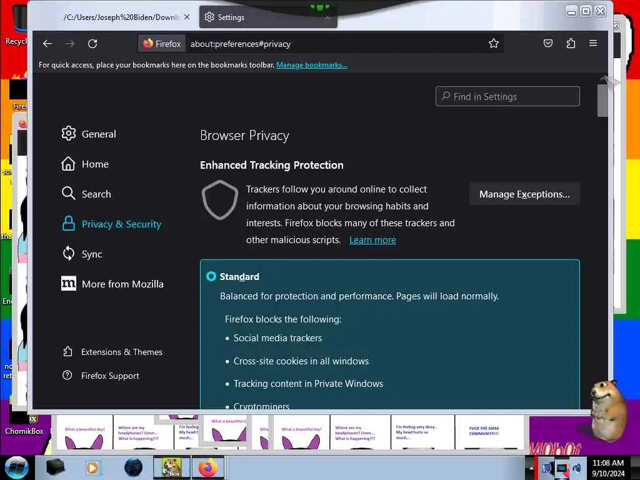Image resolution: width=640 pixels, height=480 pixels.
Task: Click the Manage Exceptions button
Action: click(524, 194)
